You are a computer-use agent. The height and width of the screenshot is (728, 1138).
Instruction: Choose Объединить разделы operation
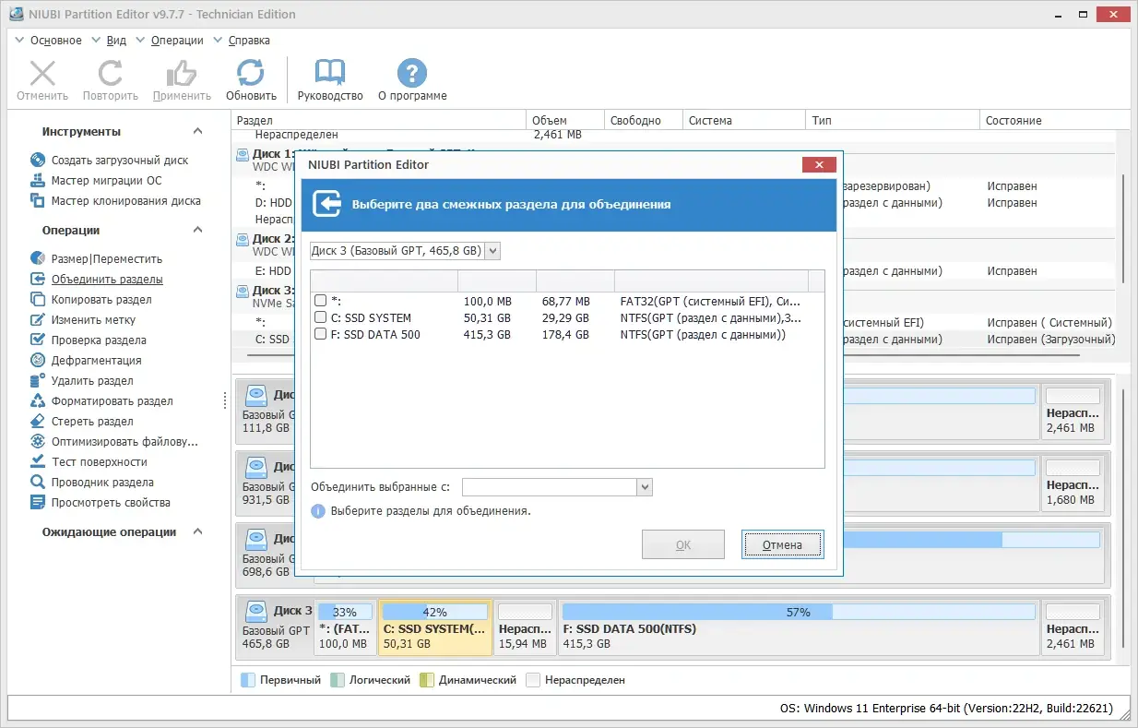pos(107,280)
